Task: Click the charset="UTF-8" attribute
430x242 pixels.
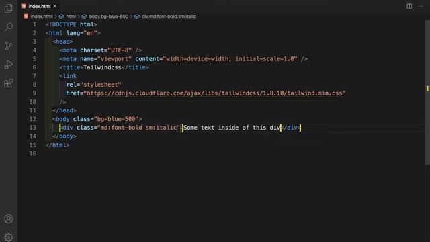Action: coord(105,50)
